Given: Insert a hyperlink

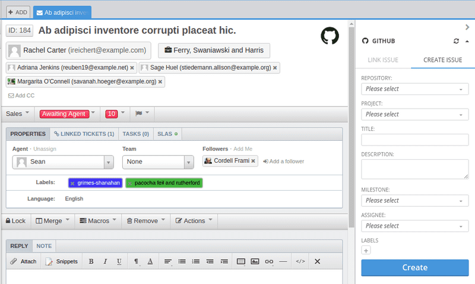Looking at the screenshot, I should click(x=269, y=261).
